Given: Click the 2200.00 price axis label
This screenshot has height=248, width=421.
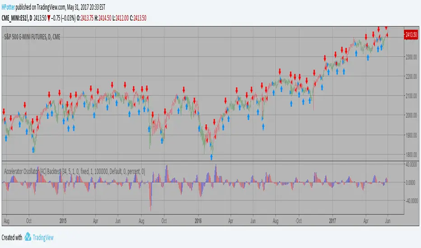Looking at the screenshot, I should 412,76.
